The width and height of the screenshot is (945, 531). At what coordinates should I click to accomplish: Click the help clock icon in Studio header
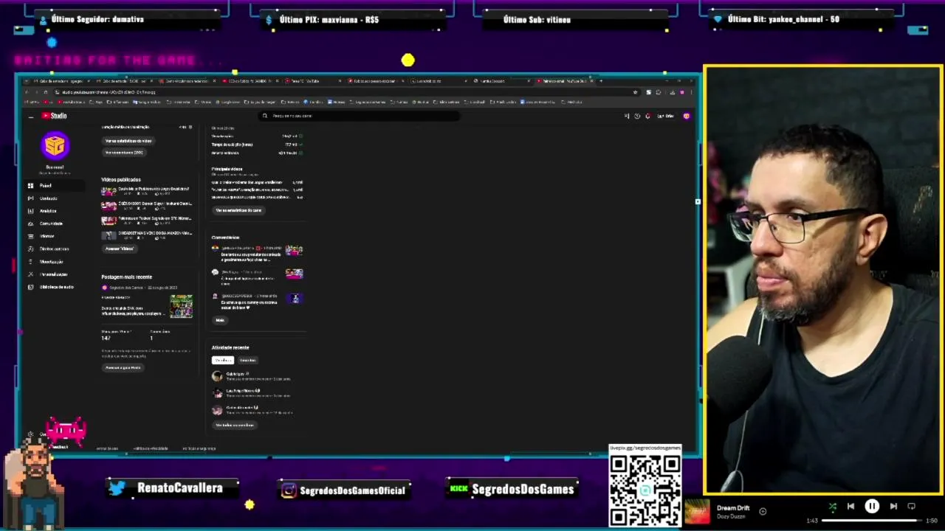tap(637, 116)
